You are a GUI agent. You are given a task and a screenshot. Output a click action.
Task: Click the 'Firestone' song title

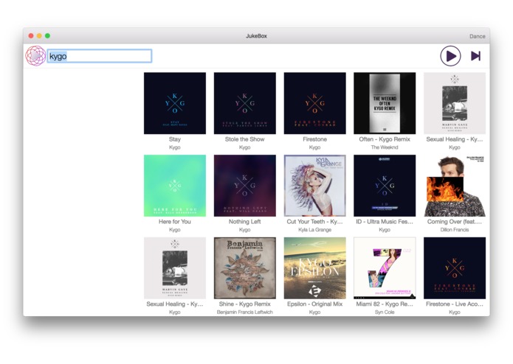click(x=314, y=139)
